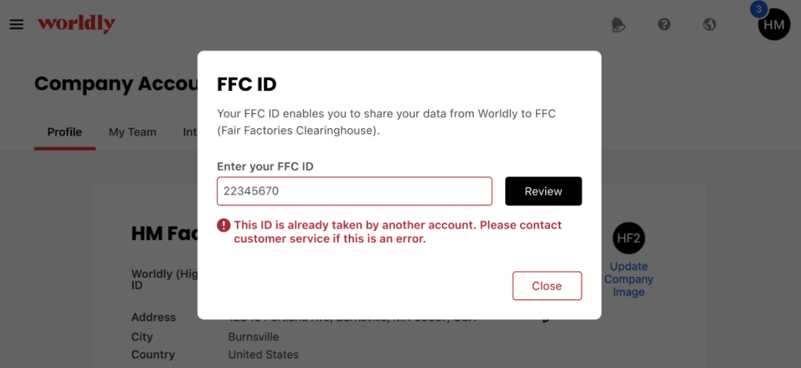
Task: Click the Worldly logo
Action: click(x=76, y=24)
